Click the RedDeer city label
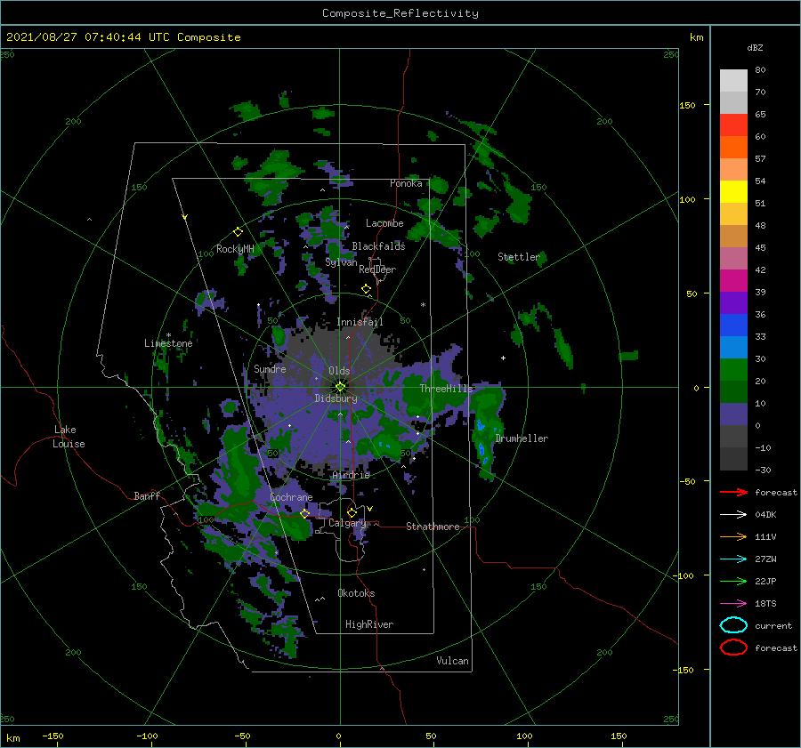The width and height of the screenshot is (801, 748). point(377,269)
